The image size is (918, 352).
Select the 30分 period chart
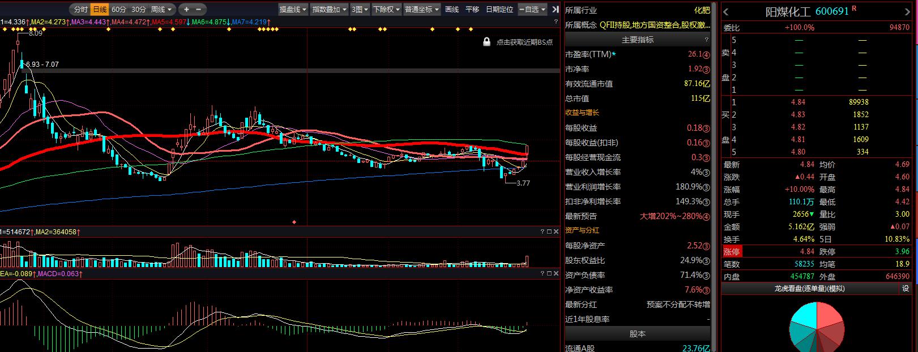tap(138, 10)
